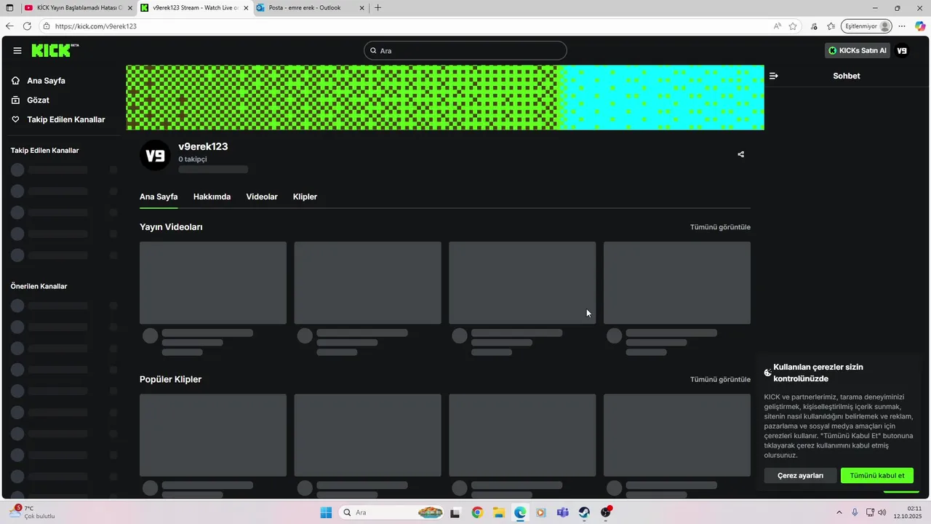Close the Outlook Posta browser tab
Screen dimensions: 931x524
pyautogui.click(x=361, y=8)
